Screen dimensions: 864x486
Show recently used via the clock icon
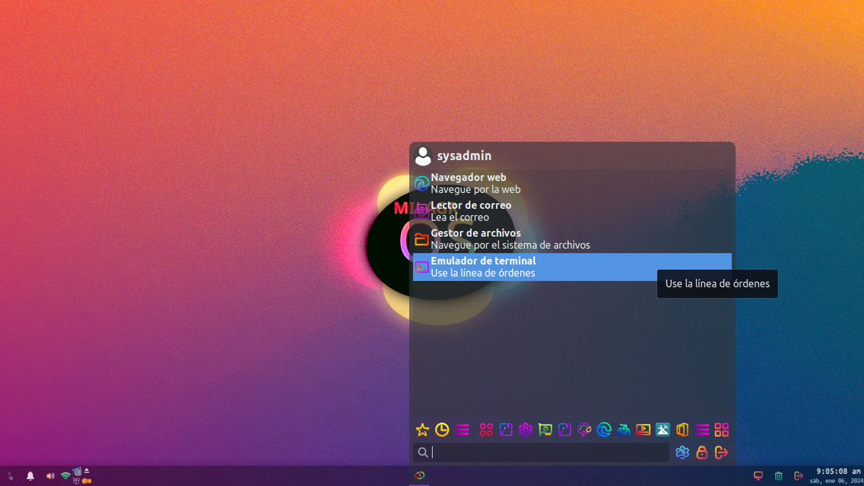coord(442,430)
